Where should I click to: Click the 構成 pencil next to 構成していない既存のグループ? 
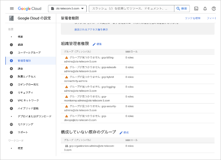pyautogui.click(x=124, y=132)
